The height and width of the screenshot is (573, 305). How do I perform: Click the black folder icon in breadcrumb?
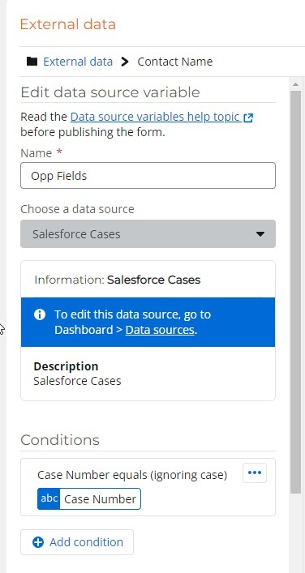pos(32,61)
